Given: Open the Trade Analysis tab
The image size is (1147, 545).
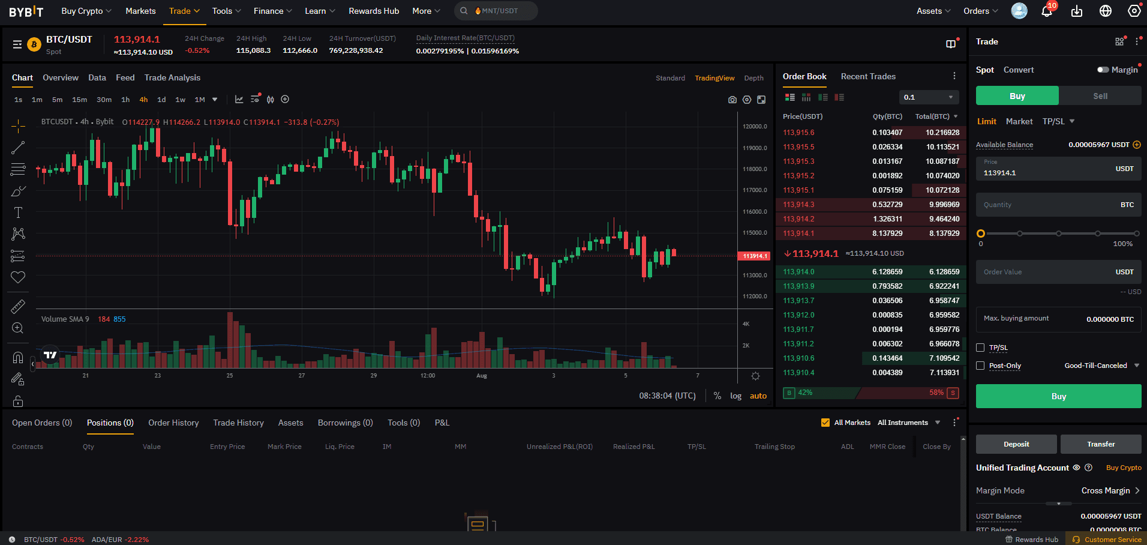Looking at the screenshot, I should click(172, 77).
